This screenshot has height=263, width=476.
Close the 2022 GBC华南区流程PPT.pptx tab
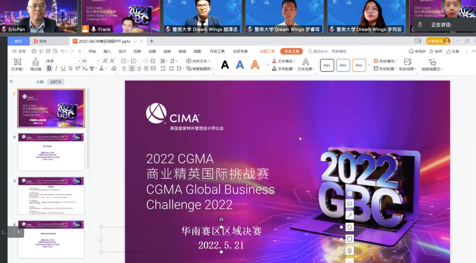141,41
